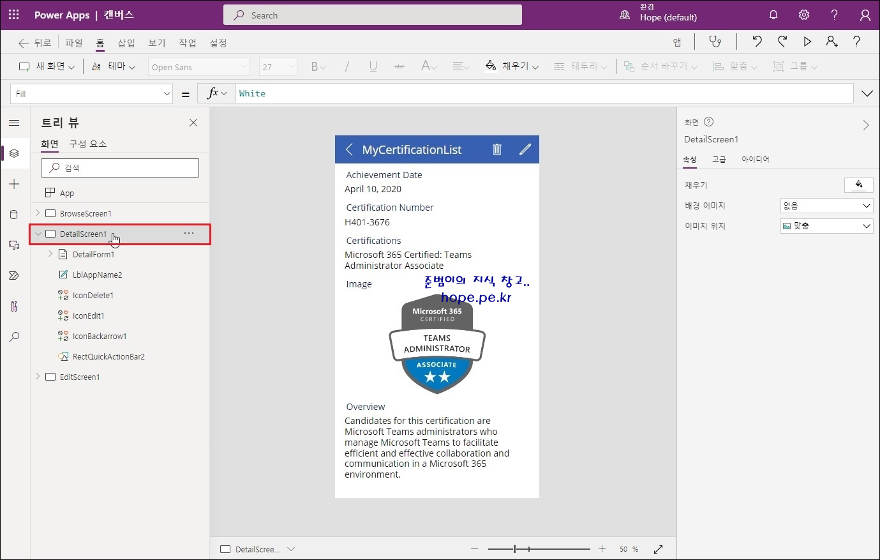Open Media icon in left sidebar
The height and width of the screenshot is (560, 880).
point(15,245)
